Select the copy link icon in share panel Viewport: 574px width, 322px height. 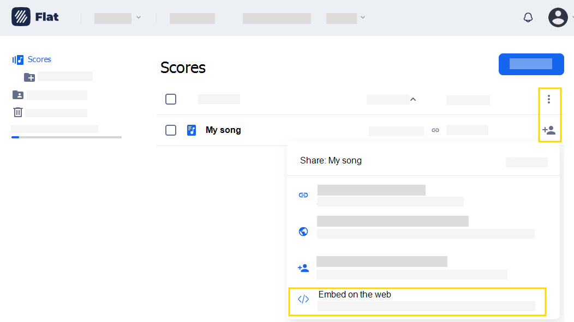(x=303, y=195)
